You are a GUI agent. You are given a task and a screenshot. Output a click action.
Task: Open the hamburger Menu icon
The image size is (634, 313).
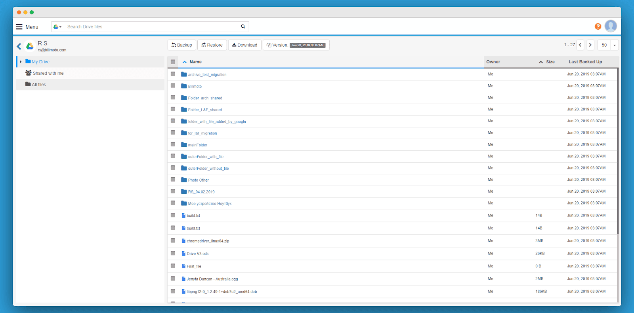pos(19,27)
